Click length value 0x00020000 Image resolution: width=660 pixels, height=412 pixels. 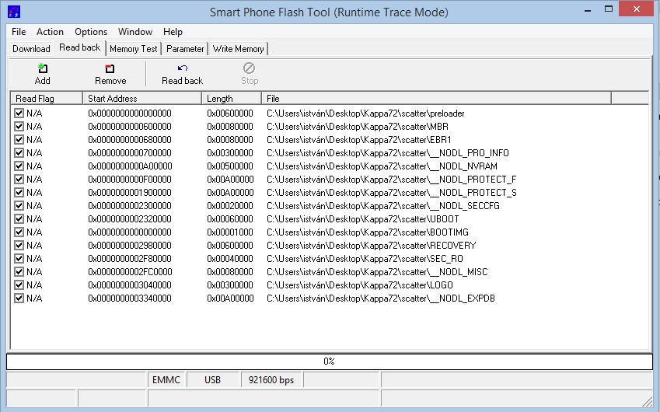coord(230,206)
